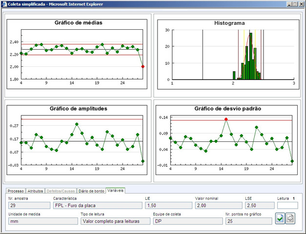
Task: Click the LSE field showing 2,50
Action: coord(260,205)
